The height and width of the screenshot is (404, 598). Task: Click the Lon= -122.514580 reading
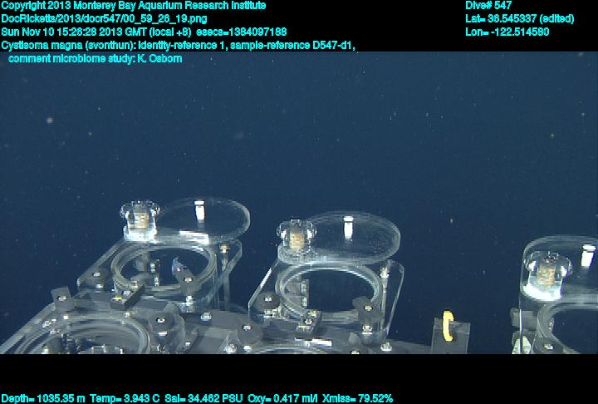[507, 32]
